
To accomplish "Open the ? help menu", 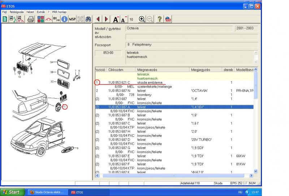I will tap(49, 12).
